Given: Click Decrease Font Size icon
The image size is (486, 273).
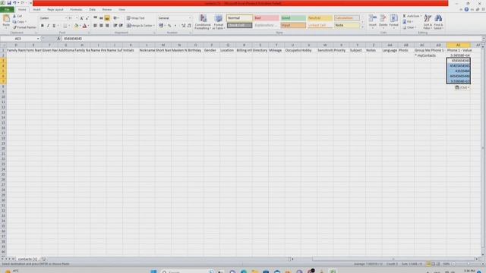Looking at the screenshot, I should click(87, 18).
